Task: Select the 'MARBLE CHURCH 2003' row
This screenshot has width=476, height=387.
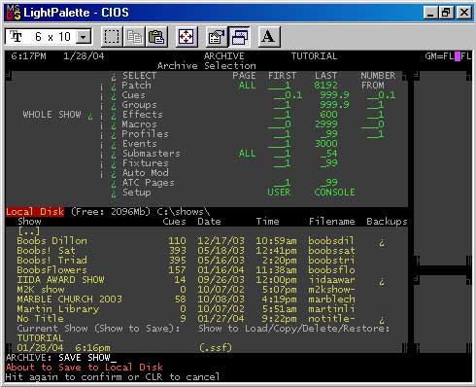Action: coord(206,299)
